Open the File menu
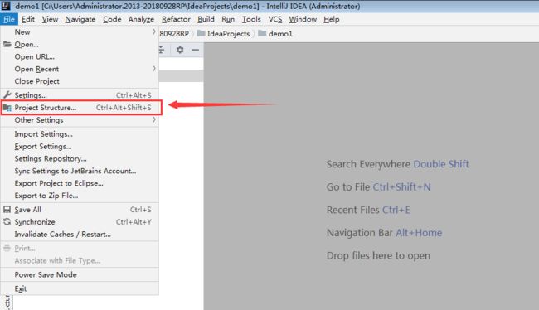The width and height of the screenshot is (539, 310). [x=9, y=20]
